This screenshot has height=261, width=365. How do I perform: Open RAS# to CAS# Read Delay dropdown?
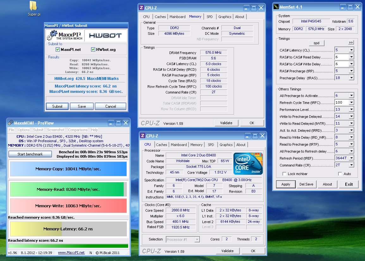pyautogui.click(x=351, y=57)
